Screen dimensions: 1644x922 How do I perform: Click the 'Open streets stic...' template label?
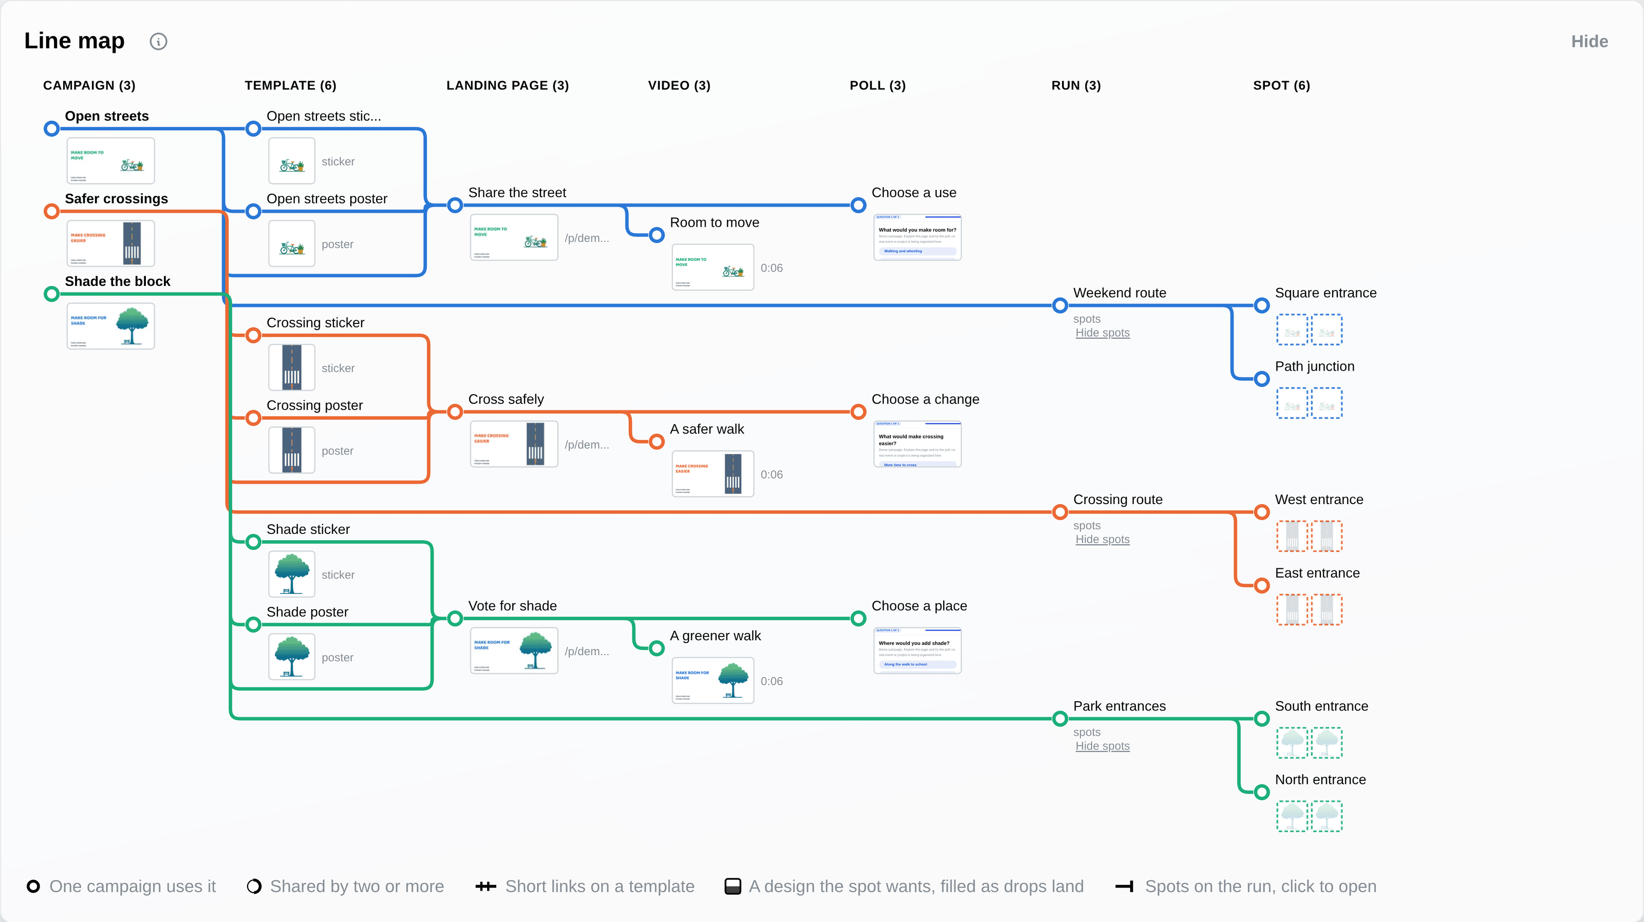coord(324,116)
